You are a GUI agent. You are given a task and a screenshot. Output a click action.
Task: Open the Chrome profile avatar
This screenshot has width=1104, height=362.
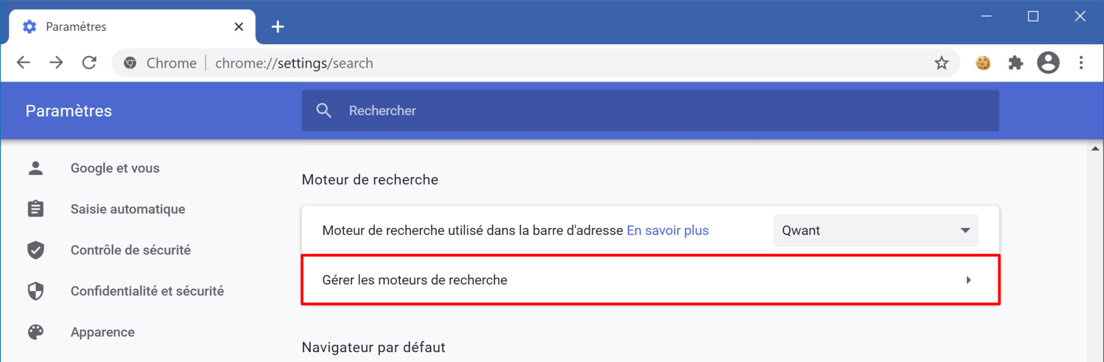pyautogui.click(x=1048, y=63)
